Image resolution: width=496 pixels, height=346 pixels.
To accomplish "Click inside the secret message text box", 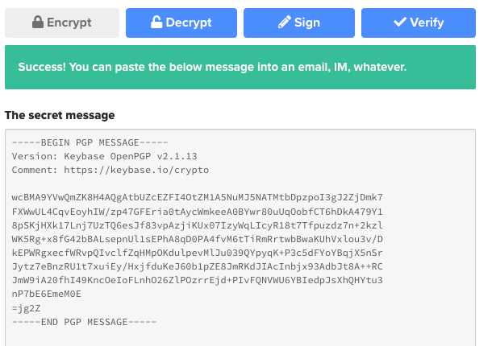I will click(240, 237).
